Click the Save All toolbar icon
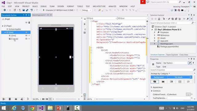197x111 pixels. 27,10
